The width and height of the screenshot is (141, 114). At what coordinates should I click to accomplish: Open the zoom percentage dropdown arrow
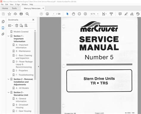(98, 14)
